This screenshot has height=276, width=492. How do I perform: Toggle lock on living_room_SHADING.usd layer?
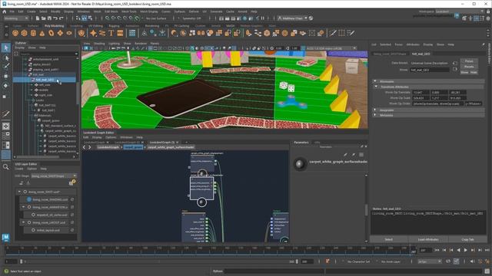pos(72,199)
